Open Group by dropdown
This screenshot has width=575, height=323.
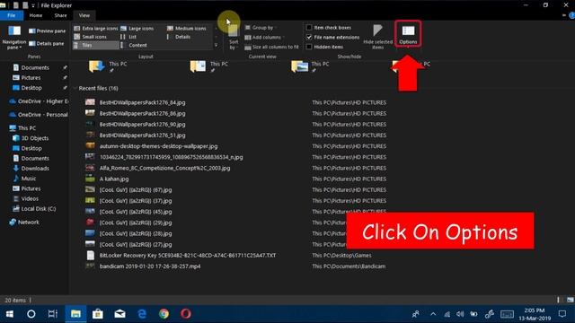point(261,28)
